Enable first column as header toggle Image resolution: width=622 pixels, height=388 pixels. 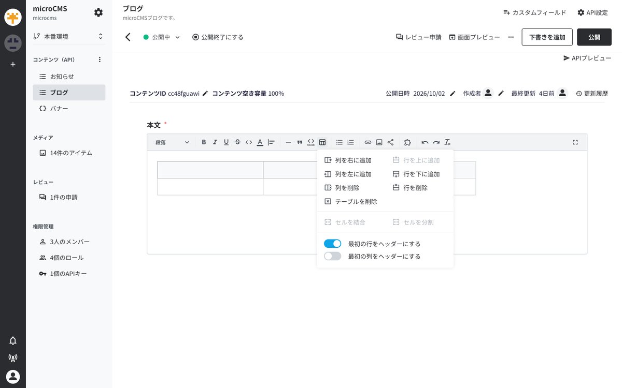[333, 256]
